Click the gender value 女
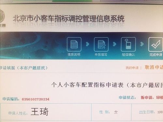 coord(116,112)
